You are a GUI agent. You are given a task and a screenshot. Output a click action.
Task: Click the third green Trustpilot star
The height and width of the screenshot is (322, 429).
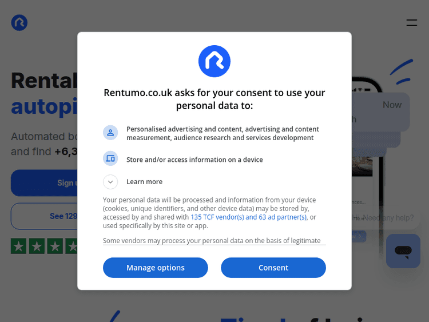[55, 247]
